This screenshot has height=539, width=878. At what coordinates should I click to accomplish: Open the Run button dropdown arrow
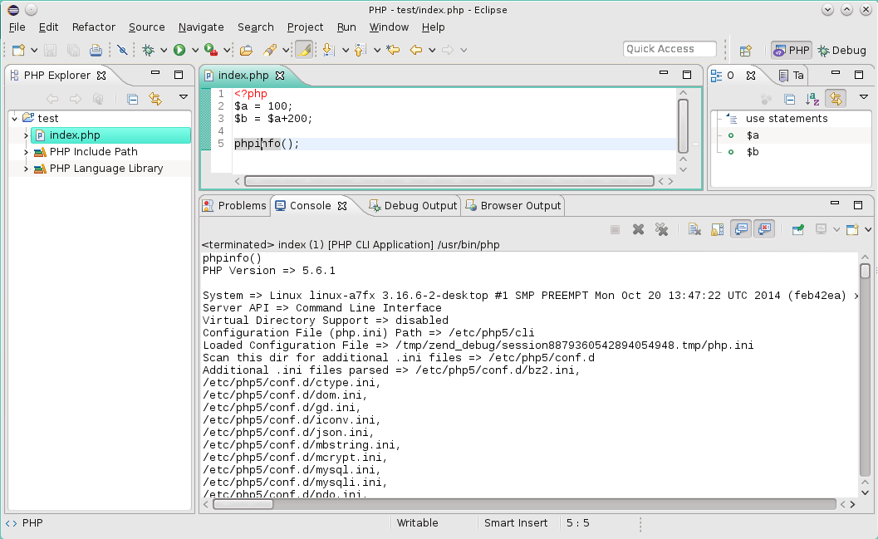(194, 50)
